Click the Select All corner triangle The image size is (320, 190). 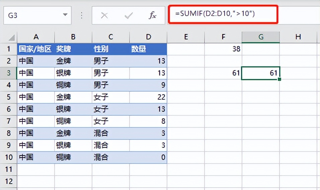click(11, 37)
